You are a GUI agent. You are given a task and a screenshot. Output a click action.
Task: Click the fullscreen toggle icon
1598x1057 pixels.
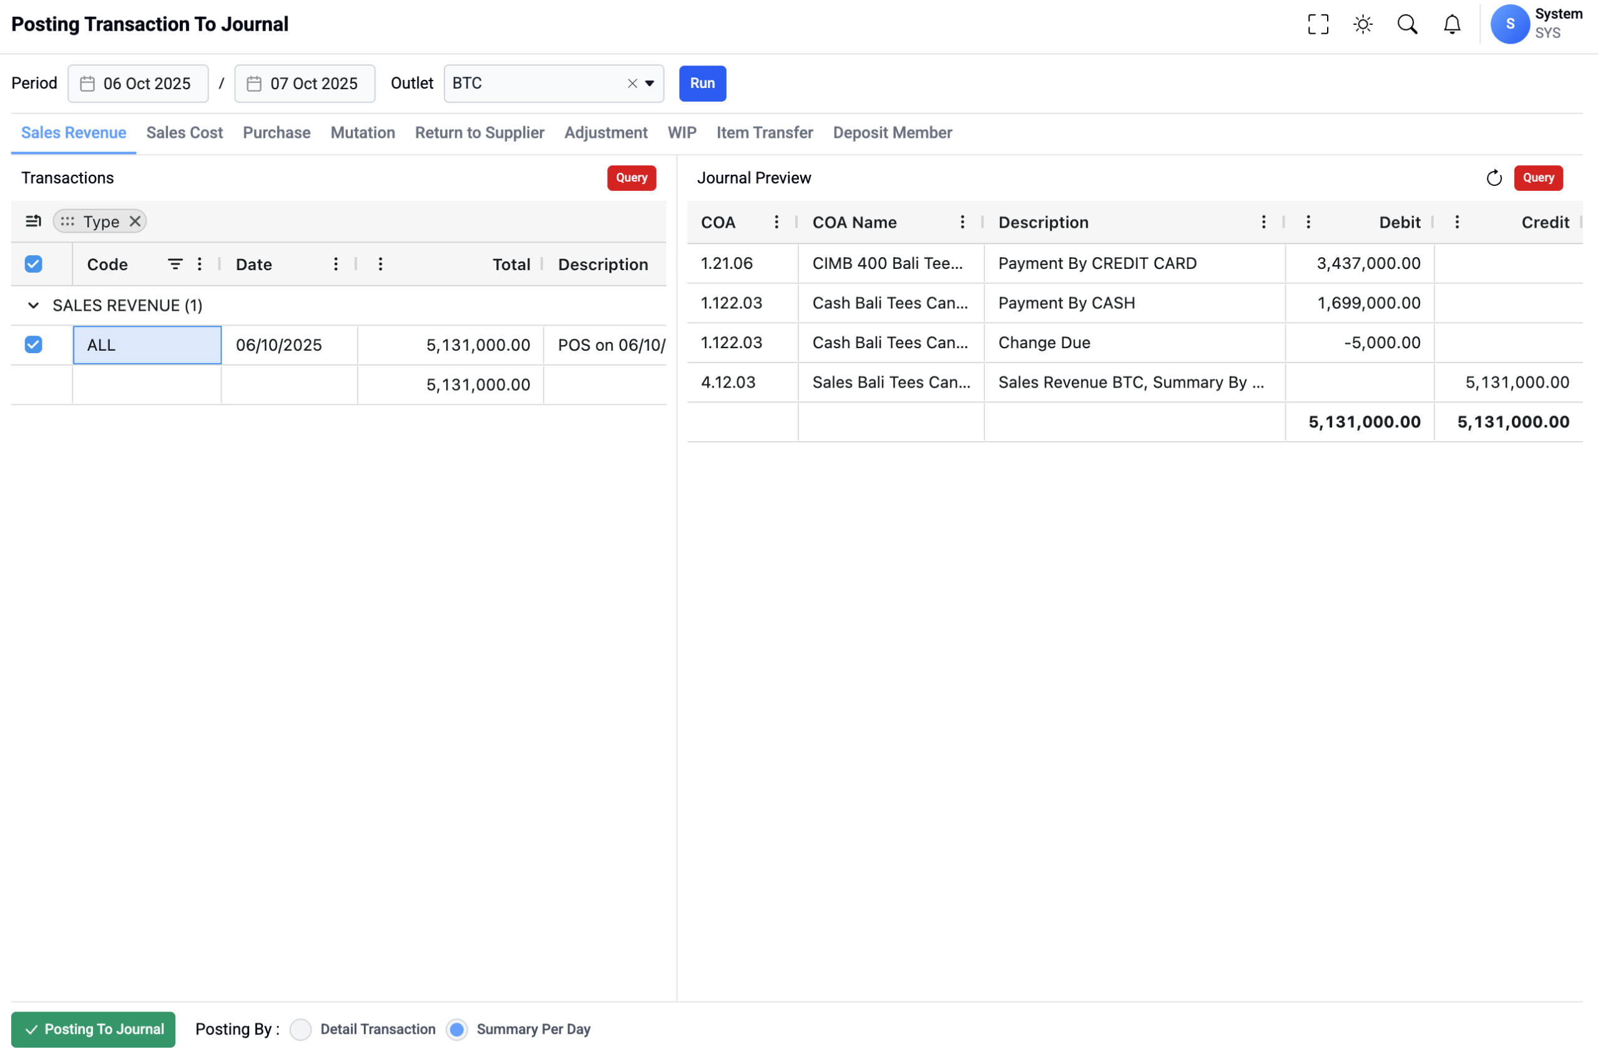1318,24
